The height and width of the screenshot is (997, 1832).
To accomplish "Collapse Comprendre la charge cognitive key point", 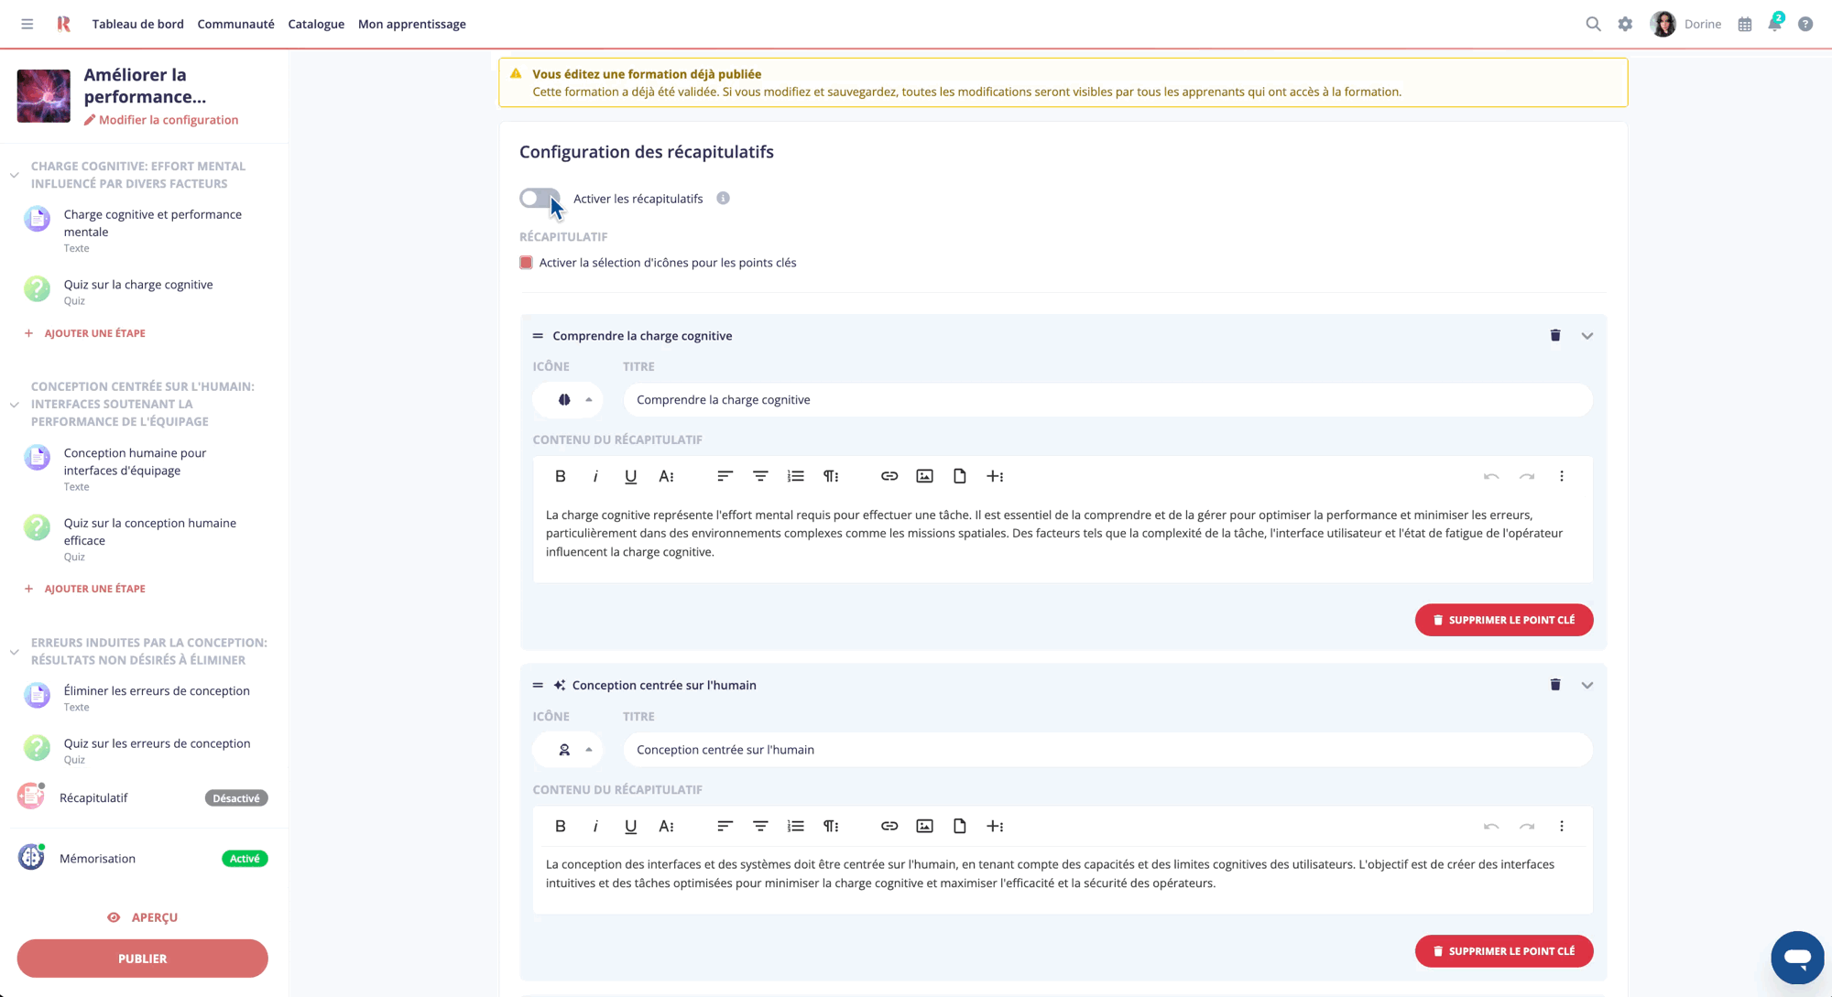I will (x=1587, y=336).
